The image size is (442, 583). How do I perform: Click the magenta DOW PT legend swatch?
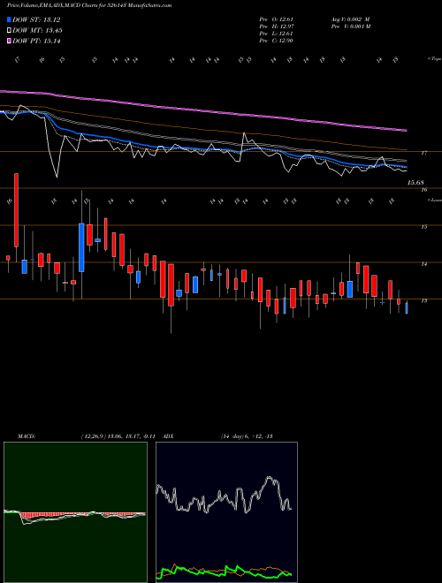[10, 42]
